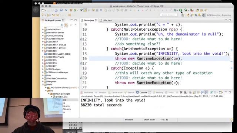The width and height of the screenshot is (237, 133).
Task: Expand the JRE System Library node
Action: pos(46,88)
